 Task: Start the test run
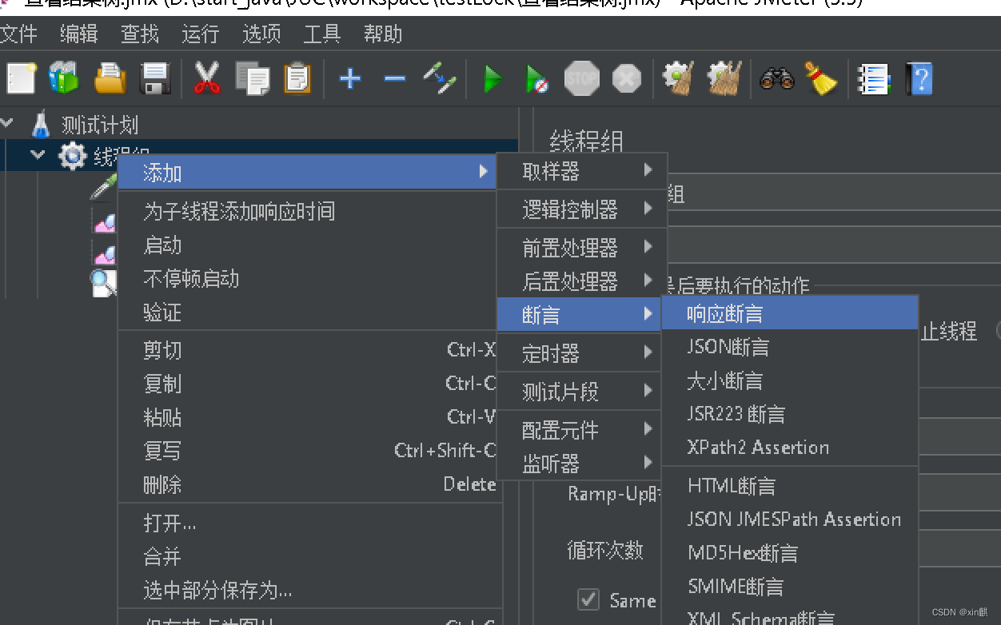click(x=493, y=78)
